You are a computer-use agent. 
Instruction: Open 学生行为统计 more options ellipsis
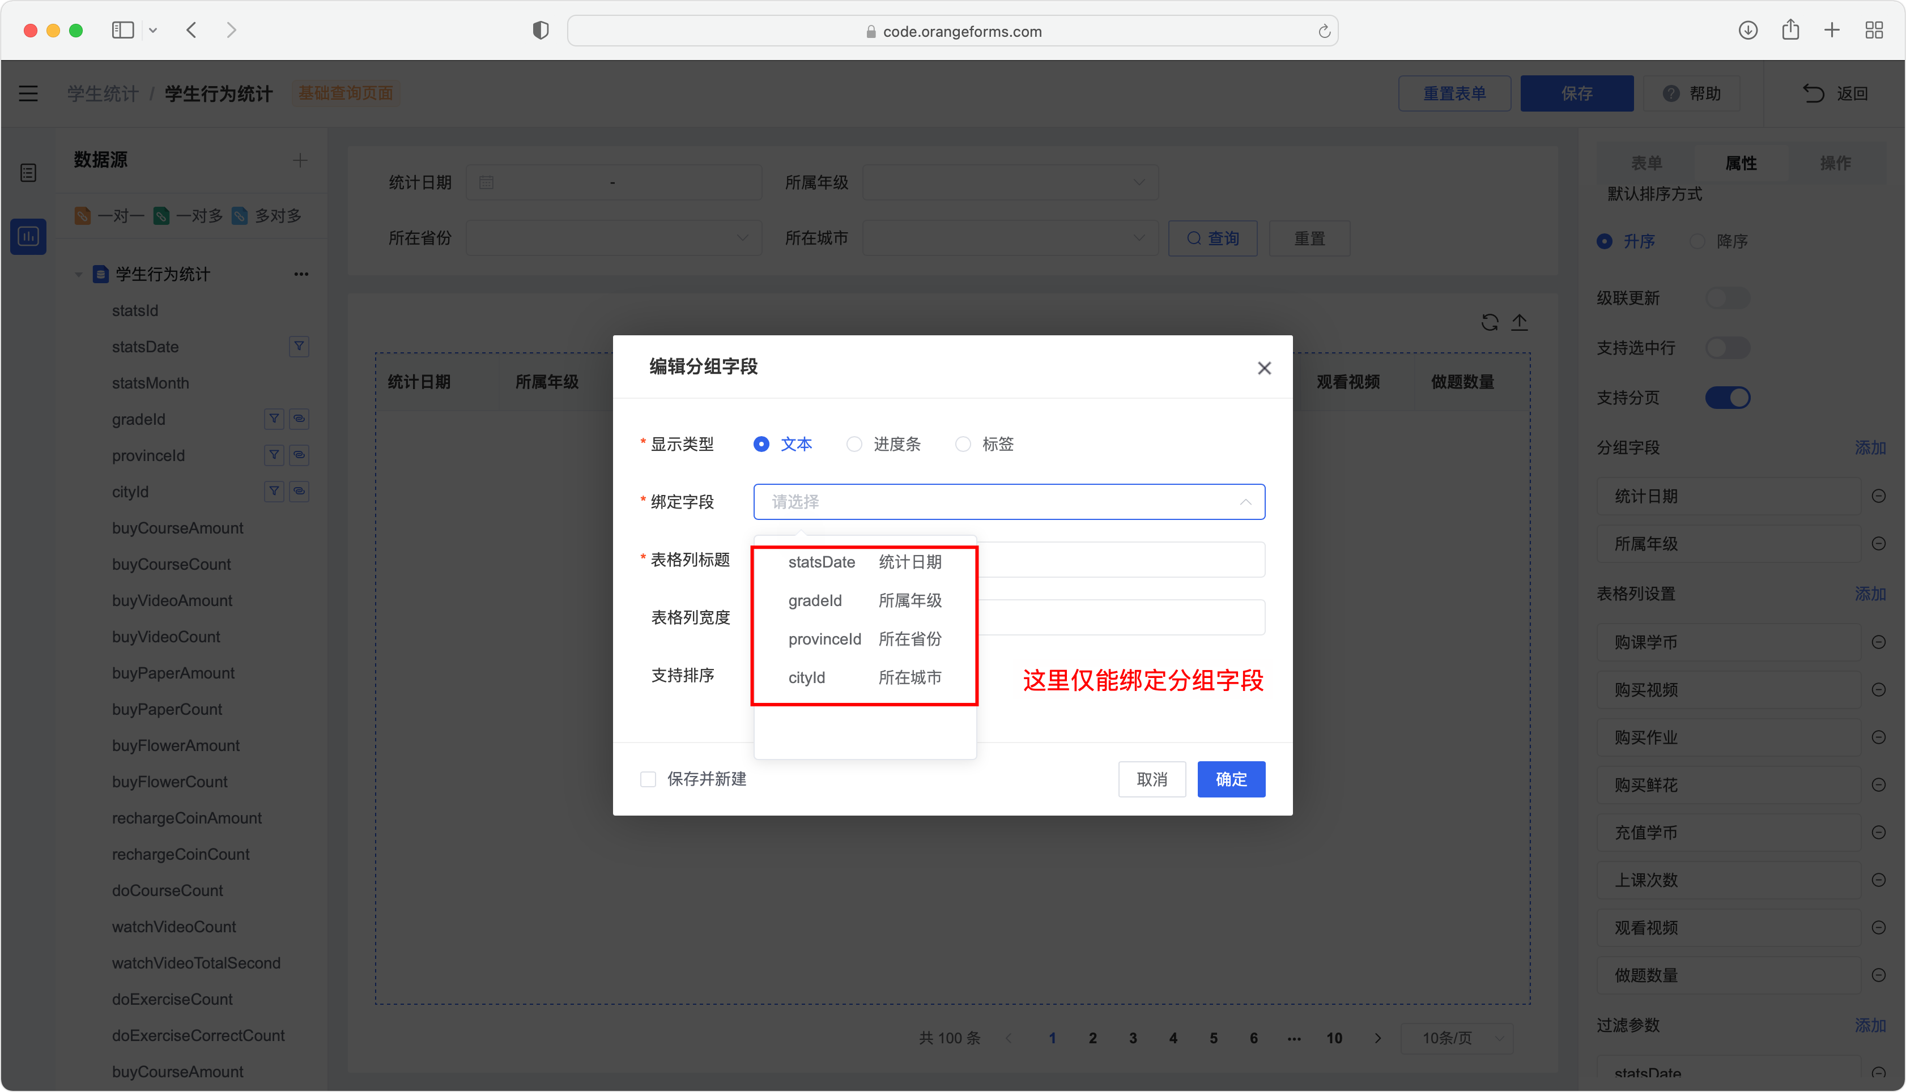[301, 275]
